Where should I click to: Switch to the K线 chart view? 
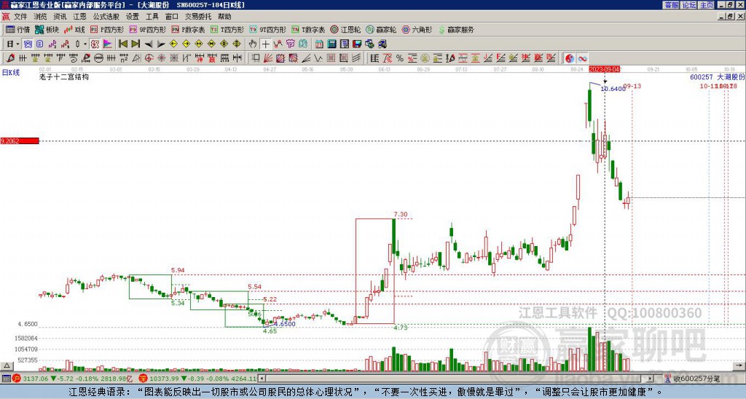(74, 29)
